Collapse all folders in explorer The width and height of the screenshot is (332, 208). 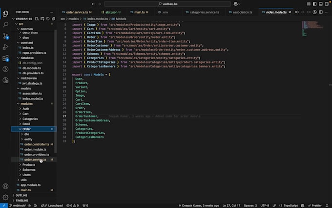pyautogui.click(x=53, y=19)
